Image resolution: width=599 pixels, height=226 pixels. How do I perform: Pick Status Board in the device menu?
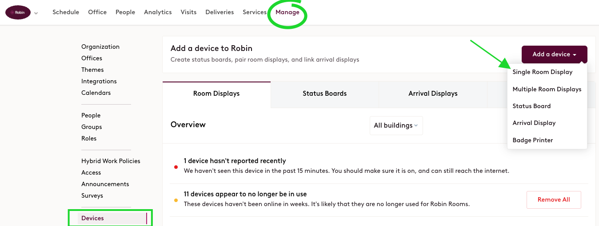point(531,106)
